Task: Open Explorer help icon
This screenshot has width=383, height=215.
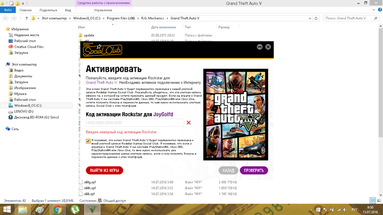Action: tap(380, 10)
